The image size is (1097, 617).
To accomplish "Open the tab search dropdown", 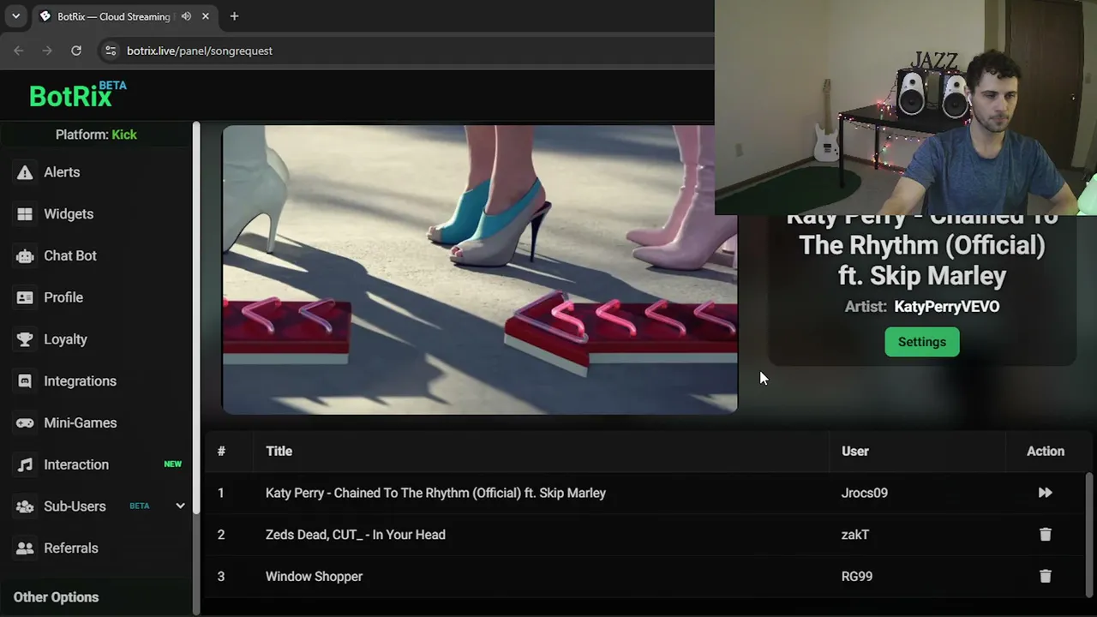I will 15,16.
